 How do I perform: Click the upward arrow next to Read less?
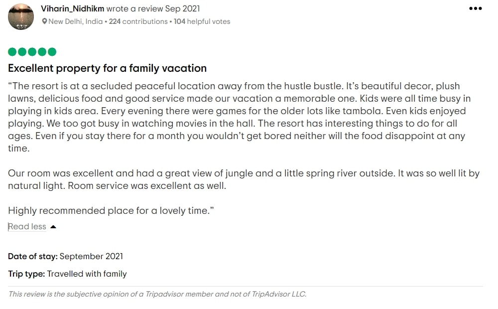(53, 227)
